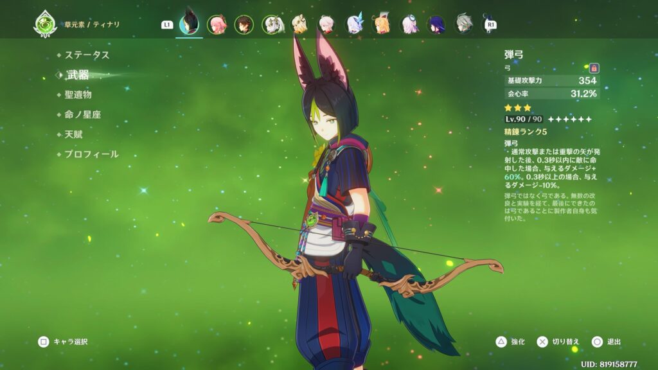Switch to purple-haired Raiden Shogun portrait
658x370 pixels.
(x=436, y=24)
